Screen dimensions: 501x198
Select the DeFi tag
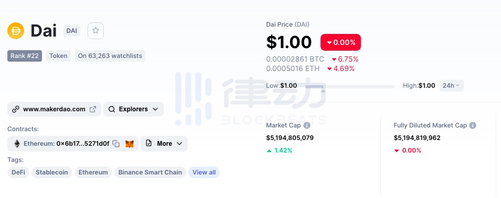[18, 172]
